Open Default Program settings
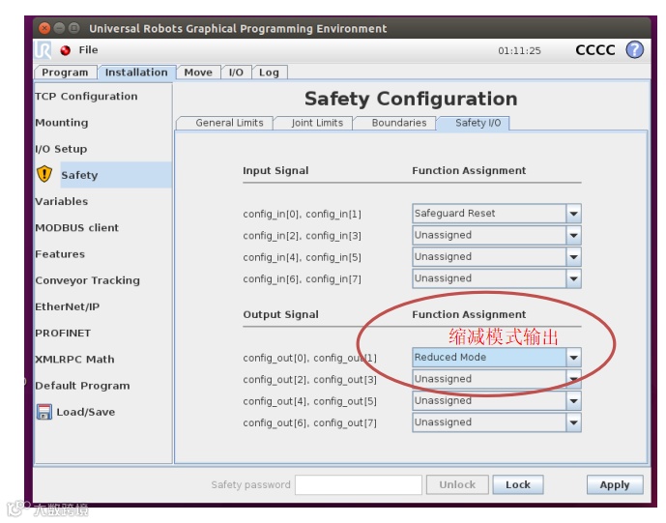The width and height of the screenshot is (666, 523). click(x=82, y=386)
